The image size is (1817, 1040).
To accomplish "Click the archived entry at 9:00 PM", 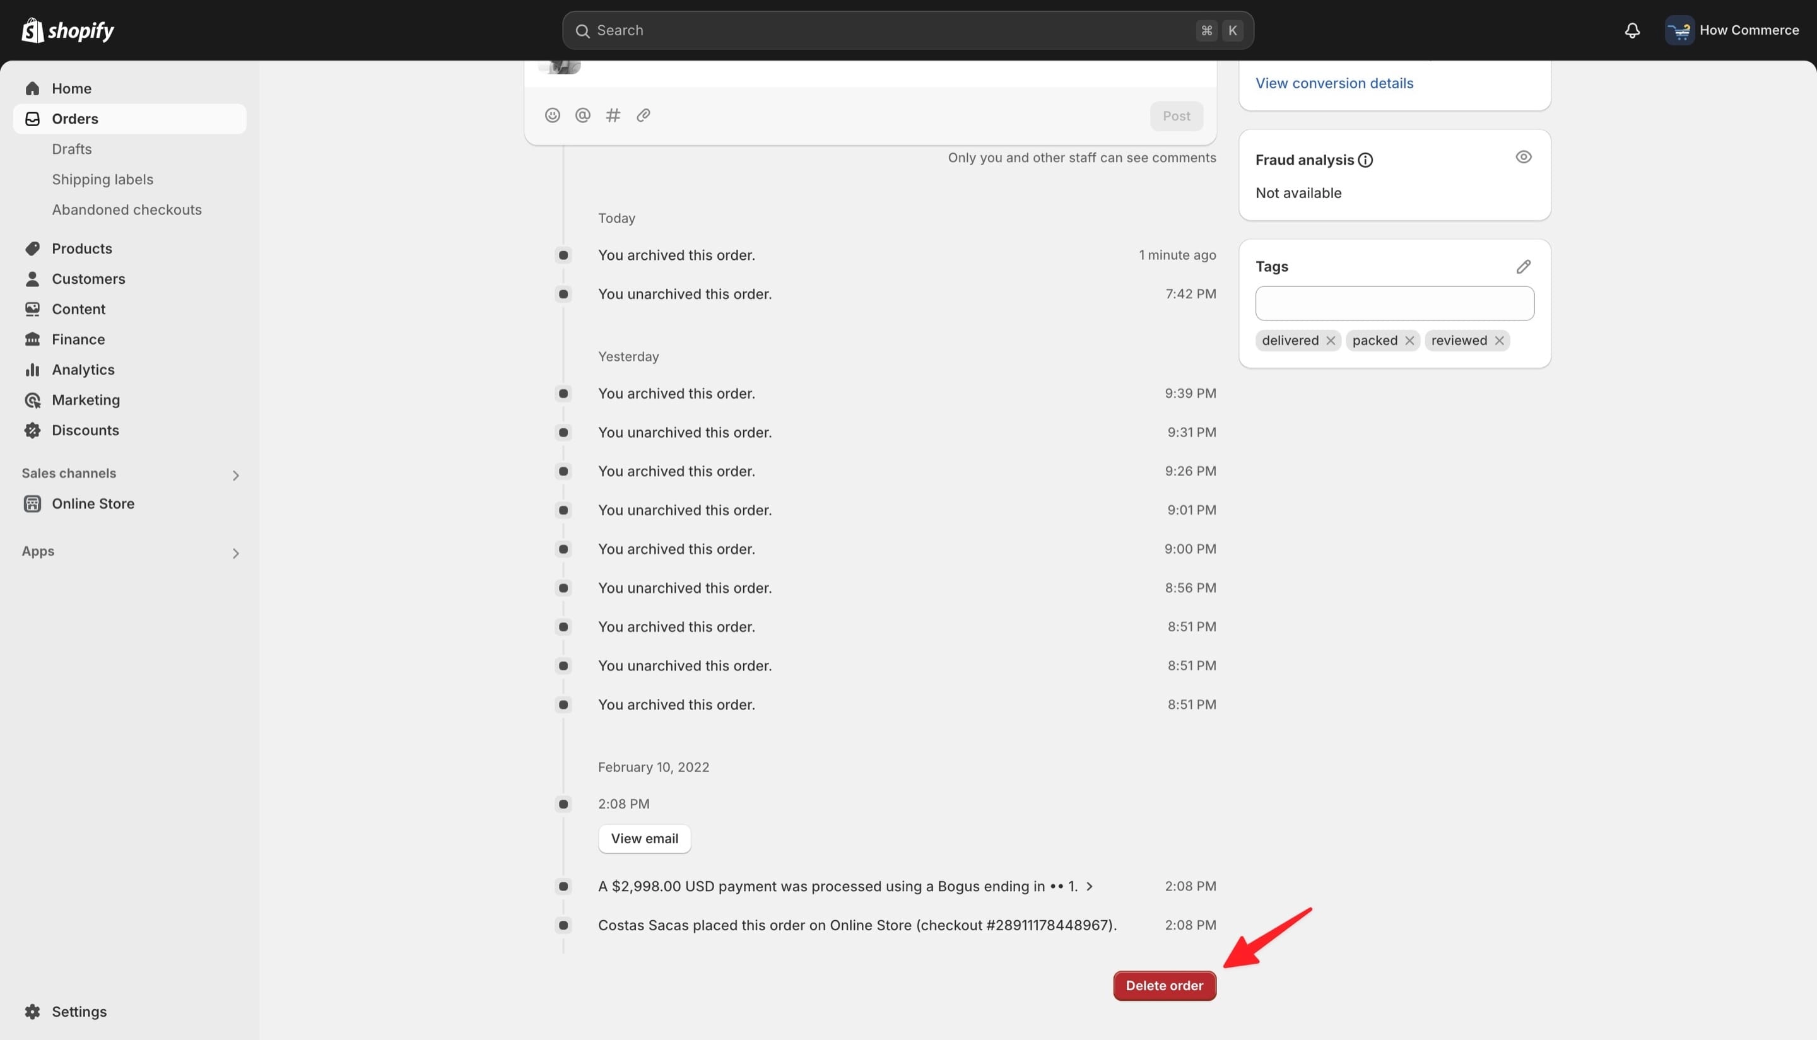I will (676, 549).
